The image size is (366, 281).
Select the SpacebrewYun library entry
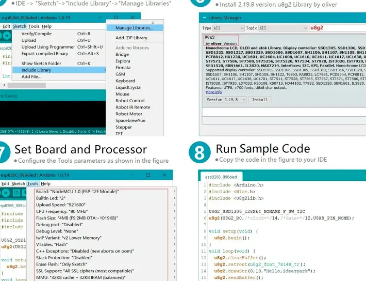coord(135,120)
